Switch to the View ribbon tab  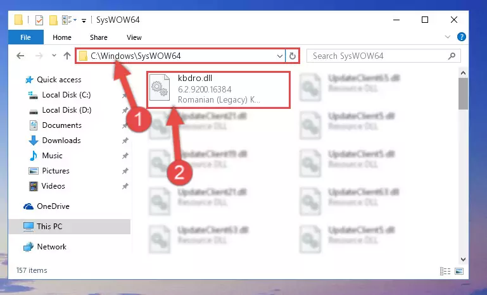[x=134, y=37]
